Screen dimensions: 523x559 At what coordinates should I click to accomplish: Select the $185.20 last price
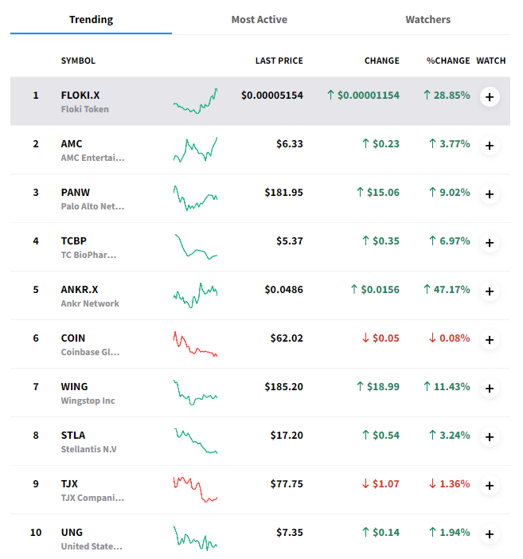283,387
